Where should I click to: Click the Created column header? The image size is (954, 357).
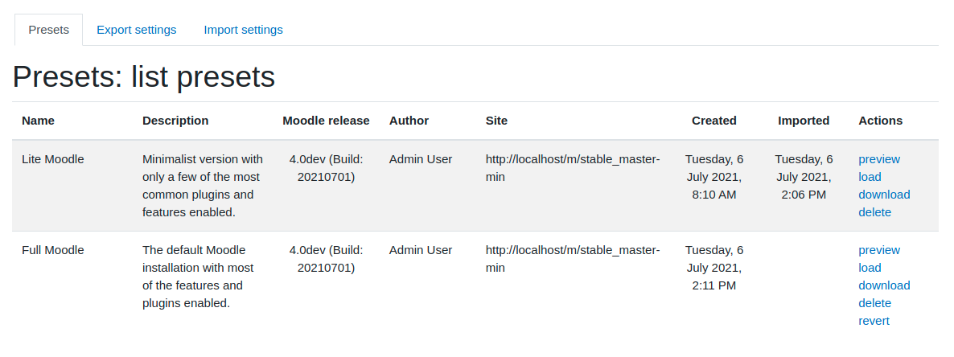click(714, 121)
